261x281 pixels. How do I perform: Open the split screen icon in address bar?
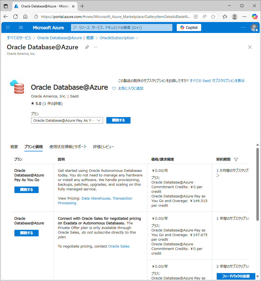pos(196,17)
